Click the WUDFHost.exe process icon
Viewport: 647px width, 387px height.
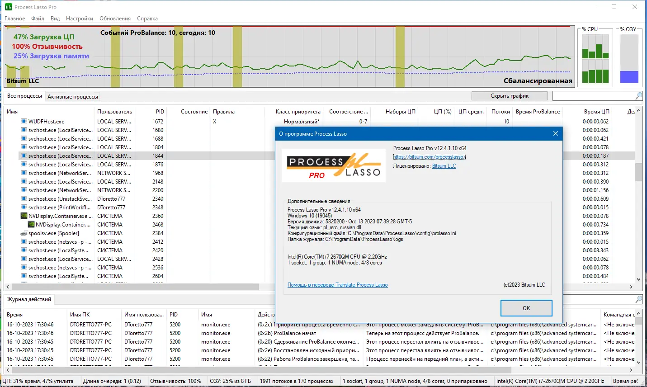click(24, 121)
